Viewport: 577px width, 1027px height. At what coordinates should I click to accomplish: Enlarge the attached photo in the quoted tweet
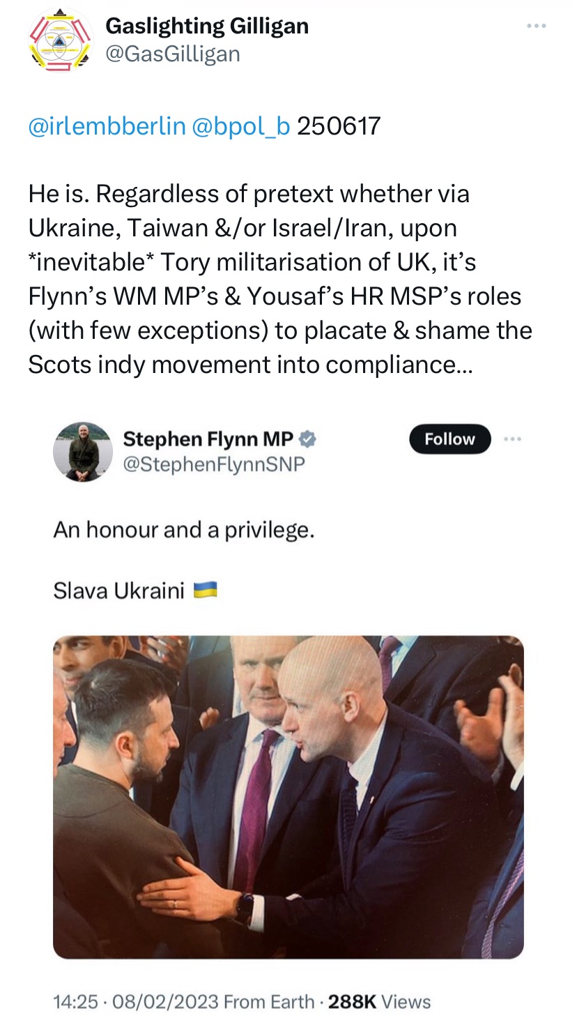(x=288, y=796)
